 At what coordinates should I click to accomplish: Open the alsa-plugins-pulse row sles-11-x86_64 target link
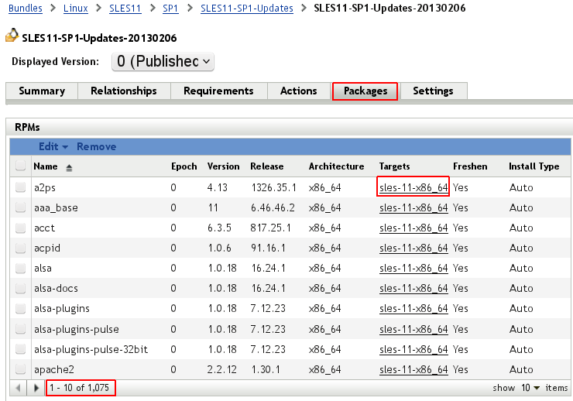(413, 329)
